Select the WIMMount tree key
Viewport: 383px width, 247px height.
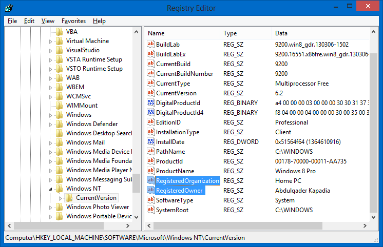pos(82,106)
